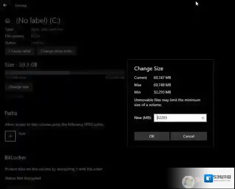This screenshot has height=189, width=235.
Task: Open the Change size button
Action: pyautogui.click(x=19, y=87)
